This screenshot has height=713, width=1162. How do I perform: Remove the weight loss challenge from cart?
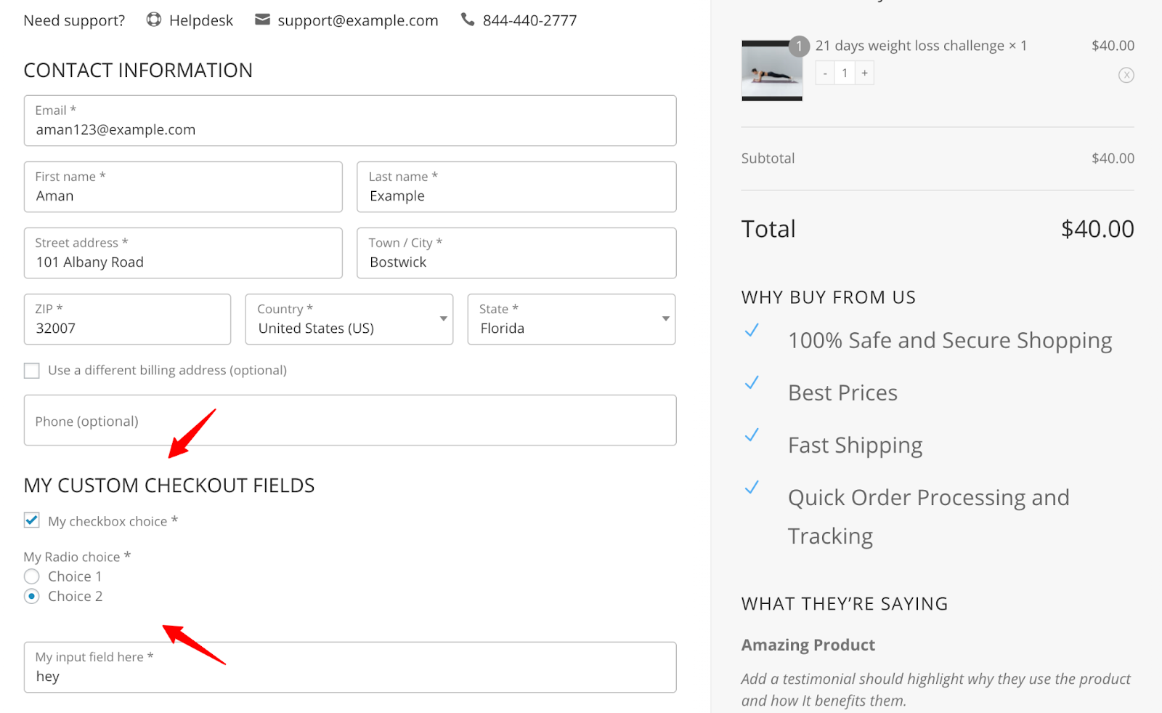point(1126,75)
